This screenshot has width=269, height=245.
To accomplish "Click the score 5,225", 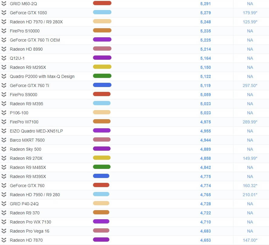I will 205,40.
